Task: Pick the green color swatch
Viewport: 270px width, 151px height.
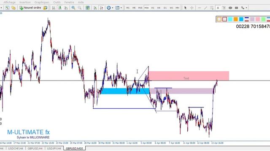Action: point(263,19)
